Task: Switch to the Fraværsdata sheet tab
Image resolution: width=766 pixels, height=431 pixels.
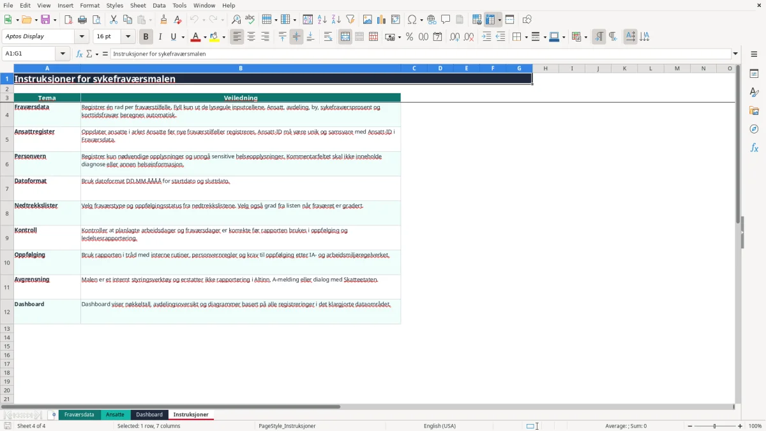Action: [x=79, y=414]
